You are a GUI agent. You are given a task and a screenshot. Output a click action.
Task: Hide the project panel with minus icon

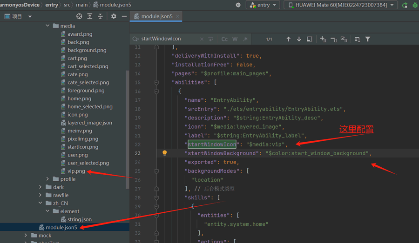124,16
